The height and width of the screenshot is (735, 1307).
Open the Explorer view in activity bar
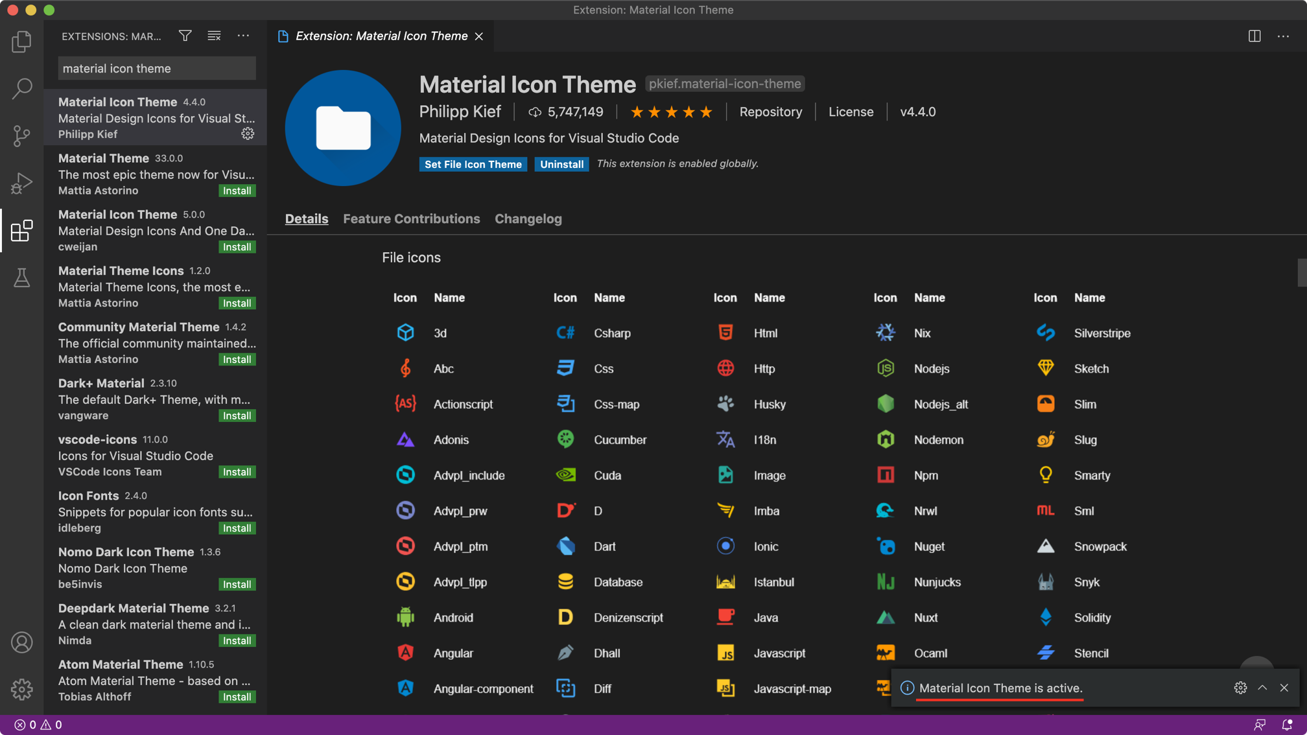(x=21, y=42)
